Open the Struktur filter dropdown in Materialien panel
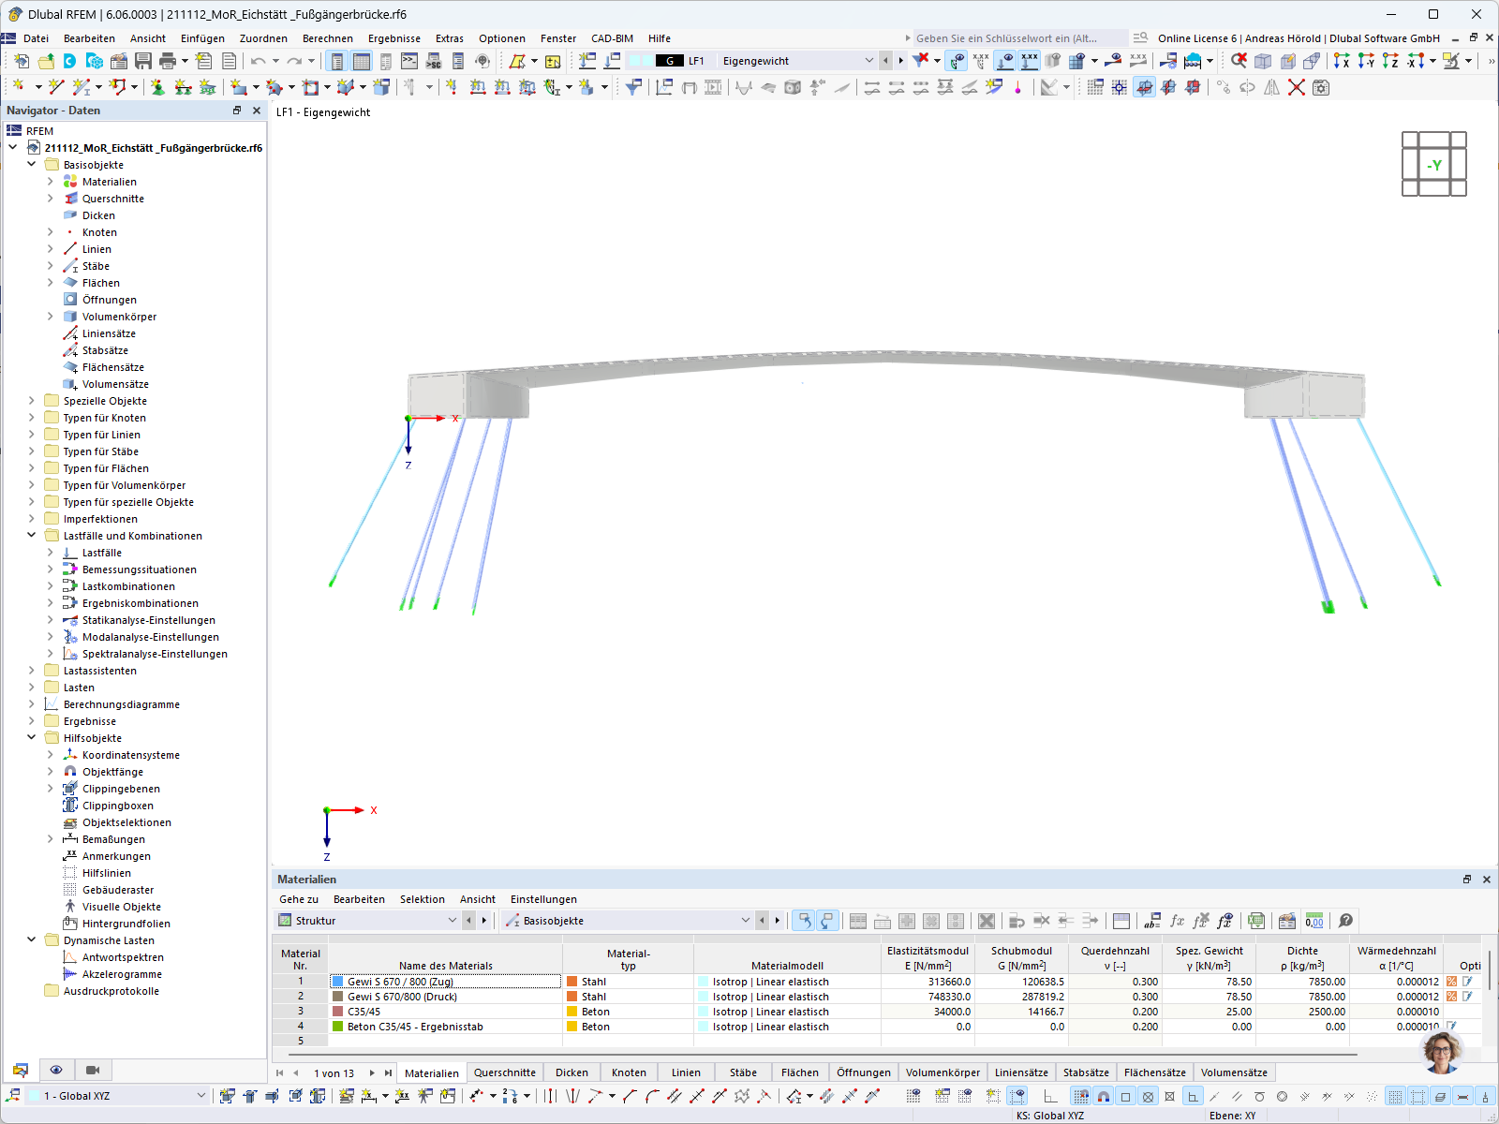1499x1124 pixels. click(x=453, y=921)
